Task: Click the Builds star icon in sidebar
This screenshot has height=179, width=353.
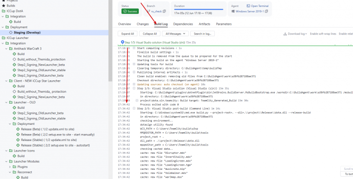Action: pos(3,6)
